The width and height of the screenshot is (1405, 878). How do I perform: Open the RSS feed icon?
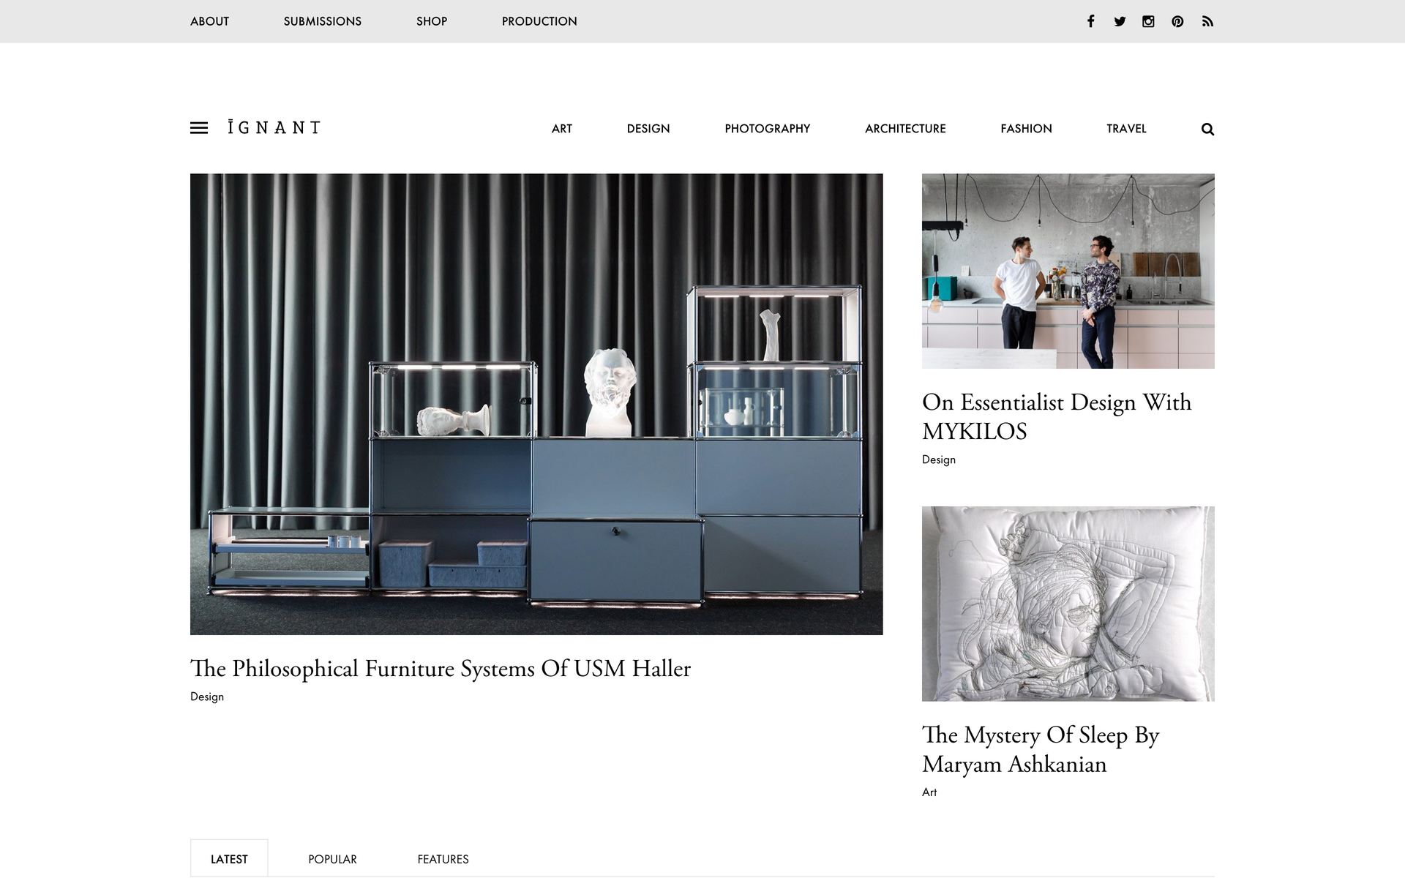coord(1207,21)
